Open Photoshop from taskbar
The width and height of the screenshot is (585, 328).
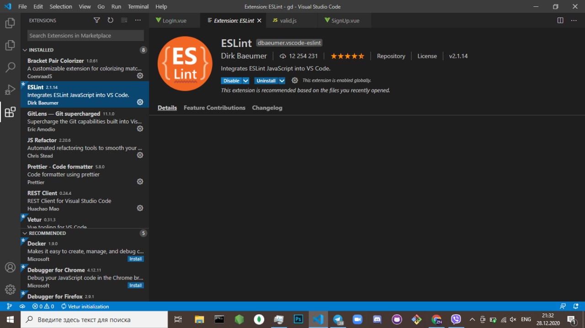[298, 319]
